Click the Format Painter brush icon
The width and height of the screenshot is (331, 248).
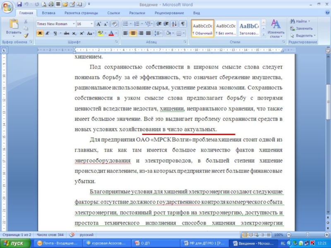pyautogui.click(x=26, y=36)
